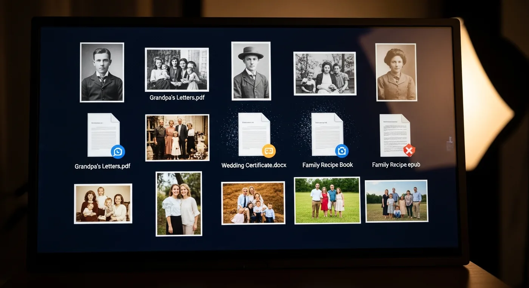Select the black-and-white portrait of hatless young man
This screenshot has height=288, width=529.
point(102,72)
